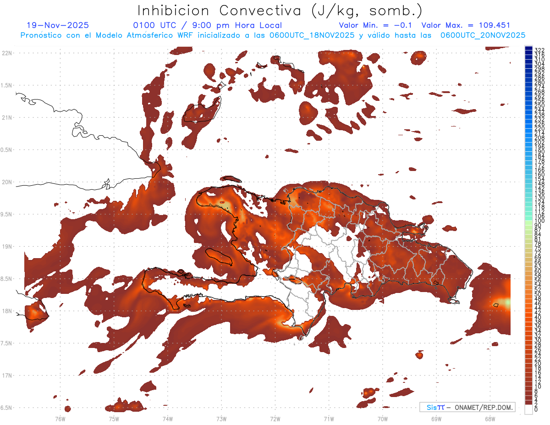Screen dimensions: 550x425
Task: Click the "70W" longitude label
Action: click(382, 419)
